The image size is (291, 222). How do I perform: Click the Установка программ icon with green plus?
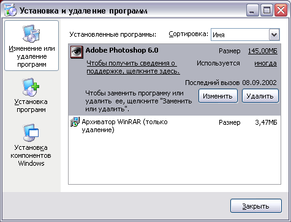click(31, 87)
